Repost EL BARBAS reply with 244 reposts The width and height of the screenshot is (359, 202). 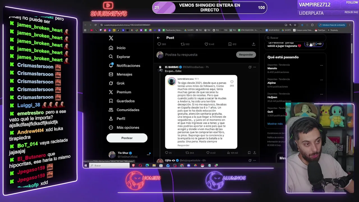190,153
